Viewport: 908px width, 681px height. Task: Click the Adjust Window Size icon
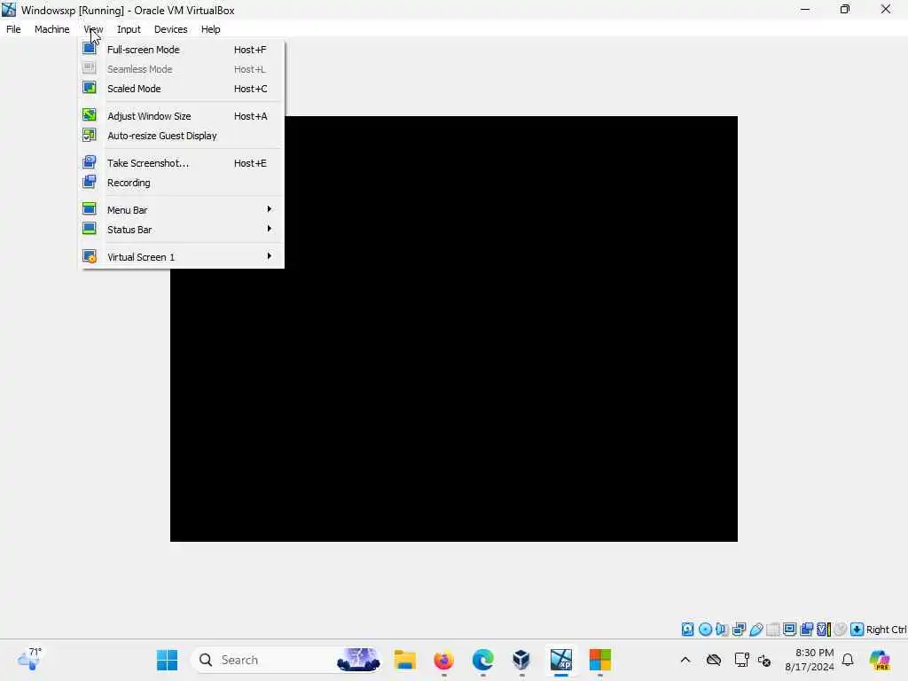pos(90,115)
